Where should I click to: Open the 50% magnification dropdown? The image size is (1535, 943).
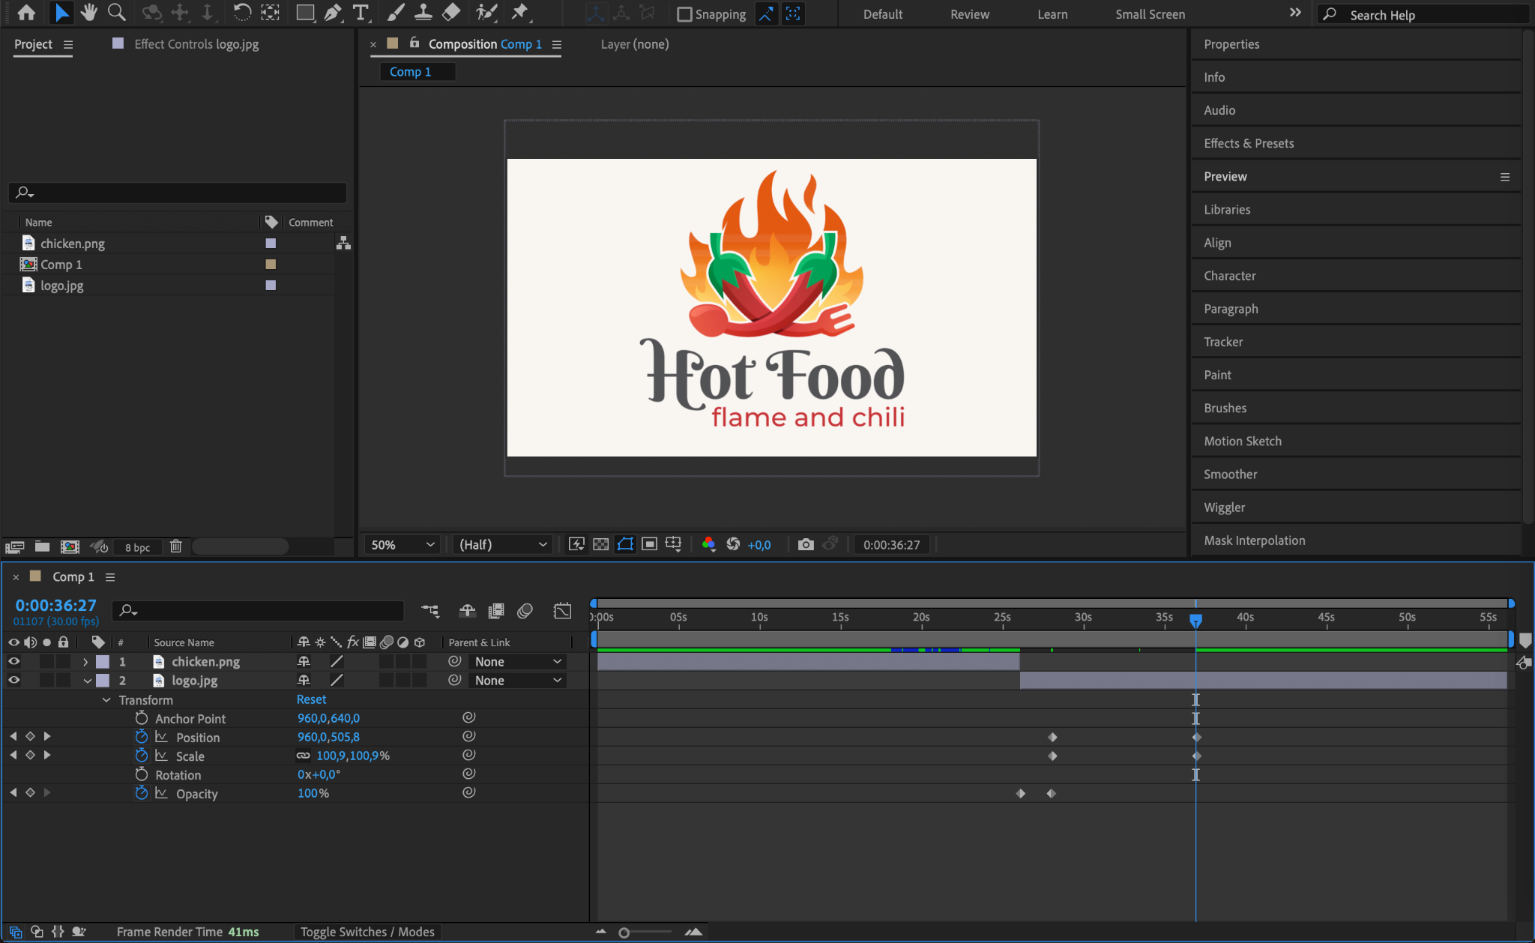pos(402,545)
